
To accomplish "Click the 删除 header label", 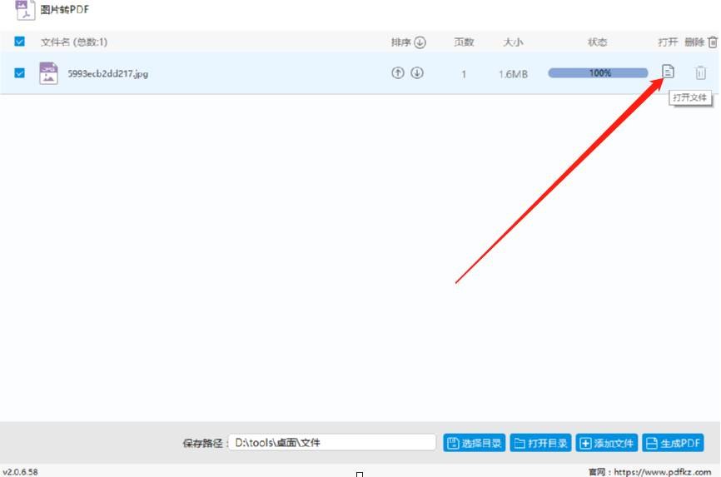I will (694, 42).
